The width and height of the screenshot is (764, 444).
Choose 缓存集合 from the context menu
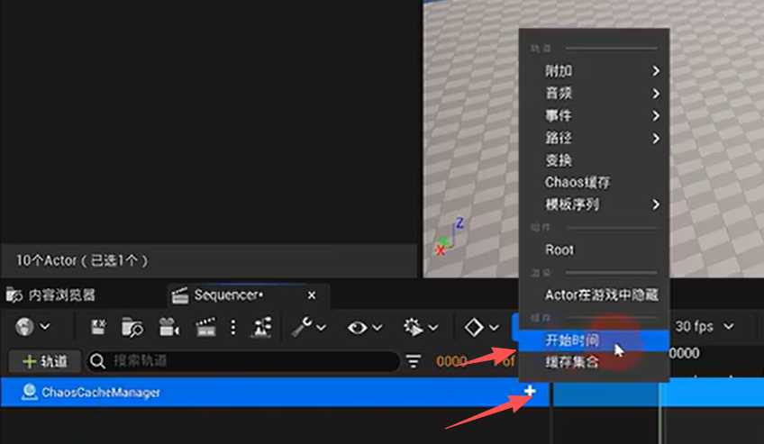click(572, 363)
